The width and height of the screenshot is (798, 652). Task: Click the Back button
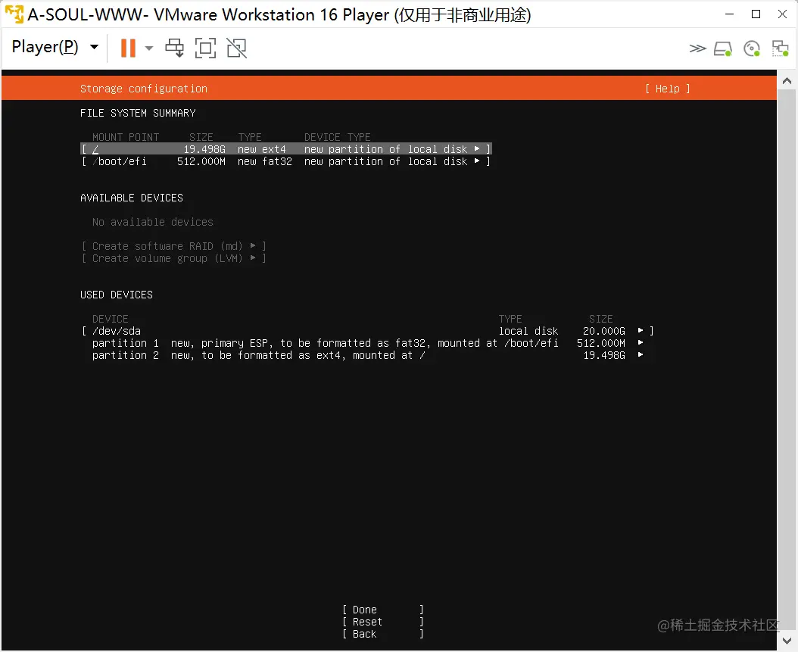pyautogui.click(x=382, y=634)
